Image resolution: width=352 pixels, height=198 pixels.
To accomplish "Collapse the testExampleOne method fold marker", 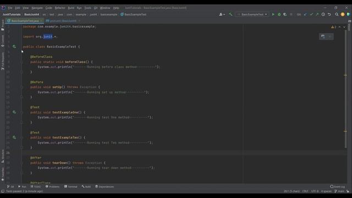I will tap(22, 112).
